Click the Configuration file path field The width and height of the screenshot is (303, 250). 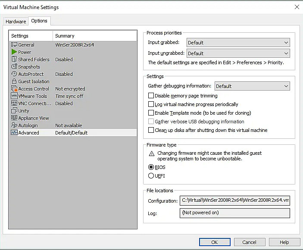tap(235, 200)
